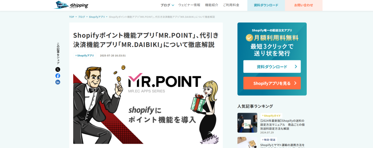Share article via LinkedIn icon
This screenshot has height=148, width=373.
coord(58,82)
